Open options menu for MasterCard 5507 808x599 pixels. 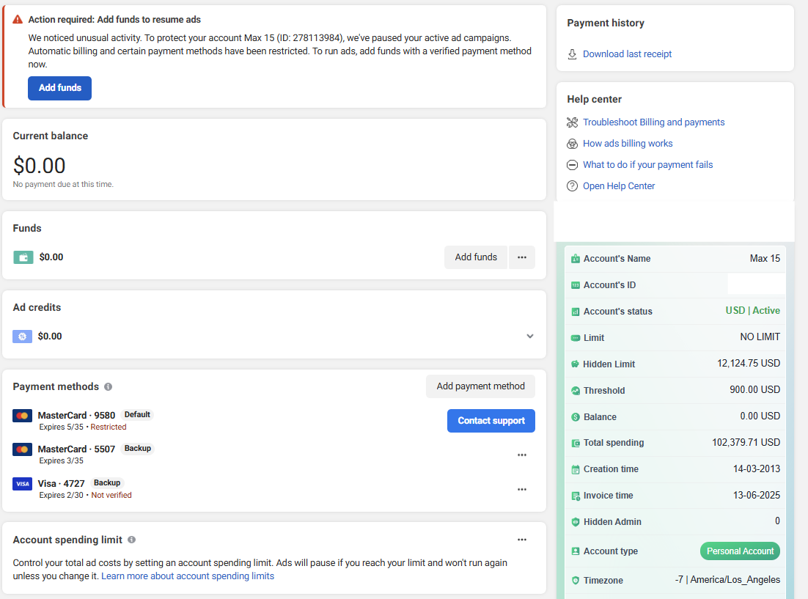click(x=522, y=455)
